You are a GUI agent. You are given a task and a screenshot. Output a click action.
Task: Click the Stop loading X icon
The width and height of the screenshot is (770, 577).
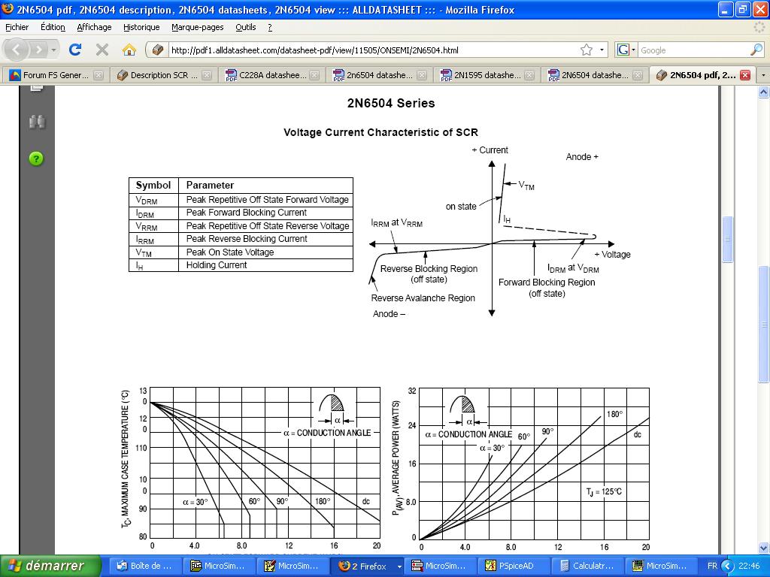[102, 50]
